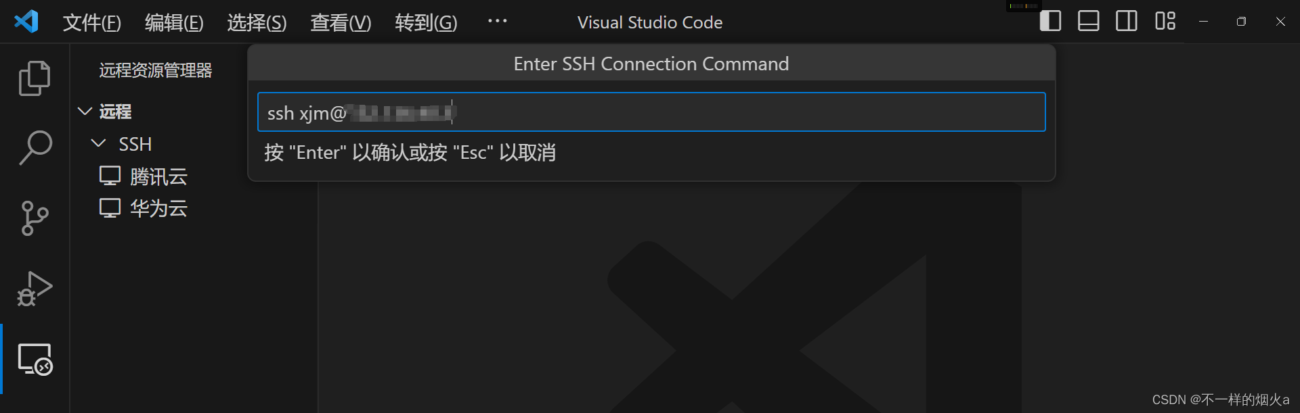Toggle the bottom panel visibility
Screen dimensions: 1300x413
(x=1089, y=21)
